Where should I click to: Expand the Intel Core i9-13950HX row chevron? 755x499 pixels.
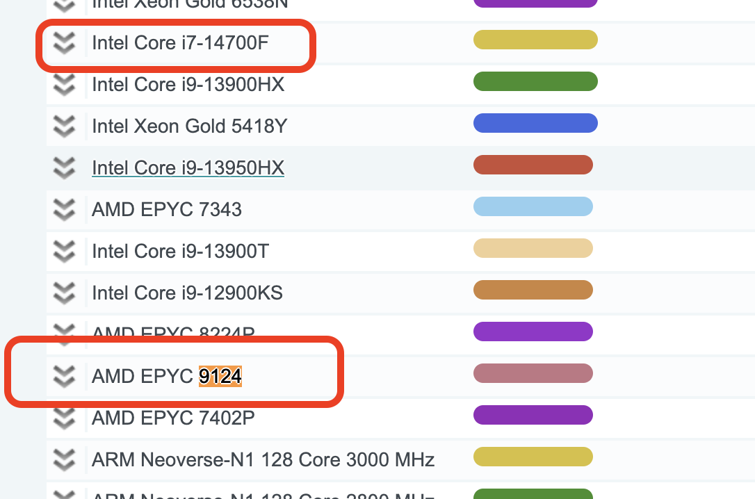point(64,168)
